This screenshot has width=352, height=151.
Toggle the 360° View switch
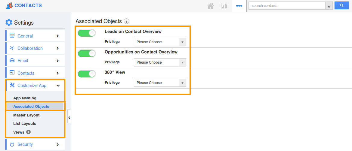[x=87, y=74]
